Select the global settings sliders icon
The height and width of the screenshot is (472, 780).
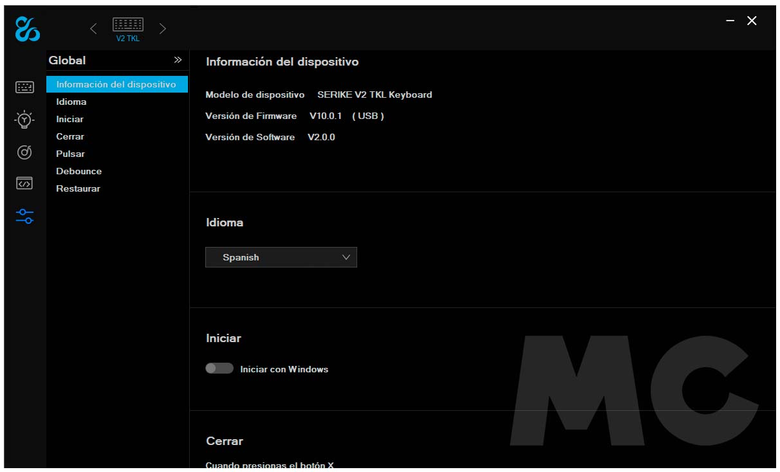(24, 217)
